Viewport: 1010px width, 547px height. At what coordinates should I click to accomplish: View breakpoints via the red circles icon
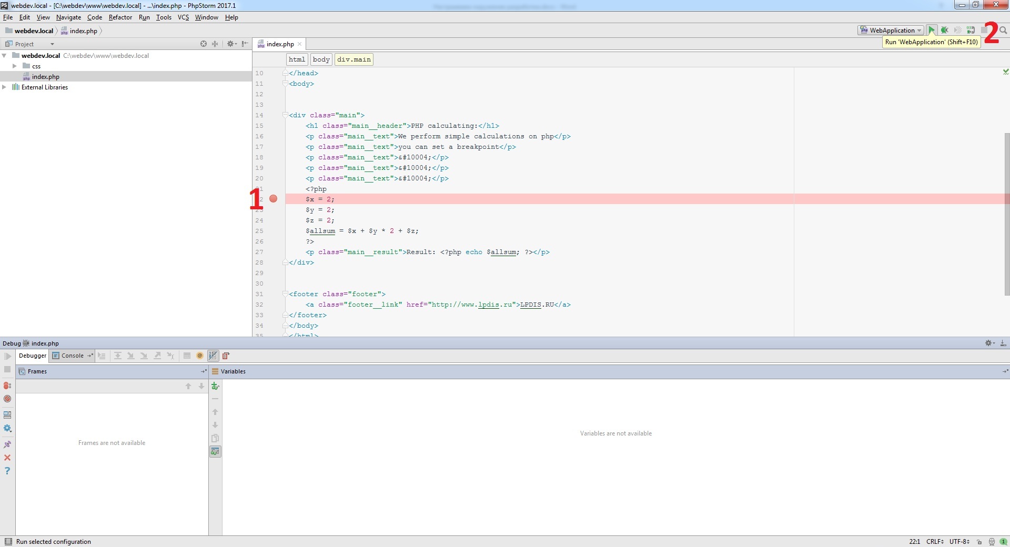click(7, 386)
